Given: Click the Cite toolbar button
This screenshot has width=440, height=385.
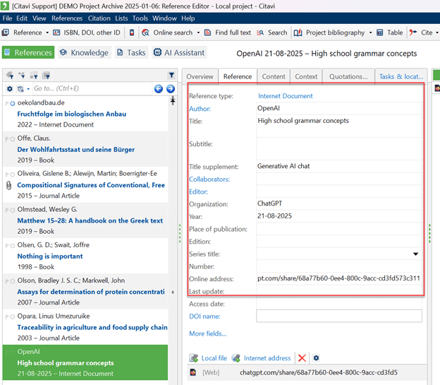Looking at the screenshot, I should coord(421,32).
